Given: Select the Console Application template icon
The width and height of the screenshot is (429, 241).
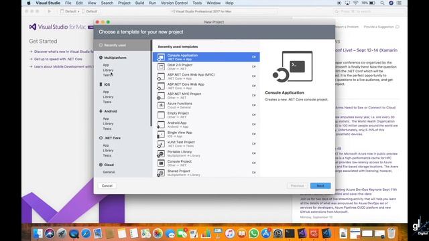Looking at the screenshot, I should pyautogui.click(x=161, y=57).
